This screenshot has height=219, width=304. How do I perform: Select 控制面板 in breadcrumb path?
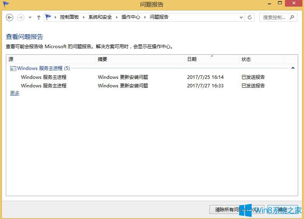click(x=69, y=17)
